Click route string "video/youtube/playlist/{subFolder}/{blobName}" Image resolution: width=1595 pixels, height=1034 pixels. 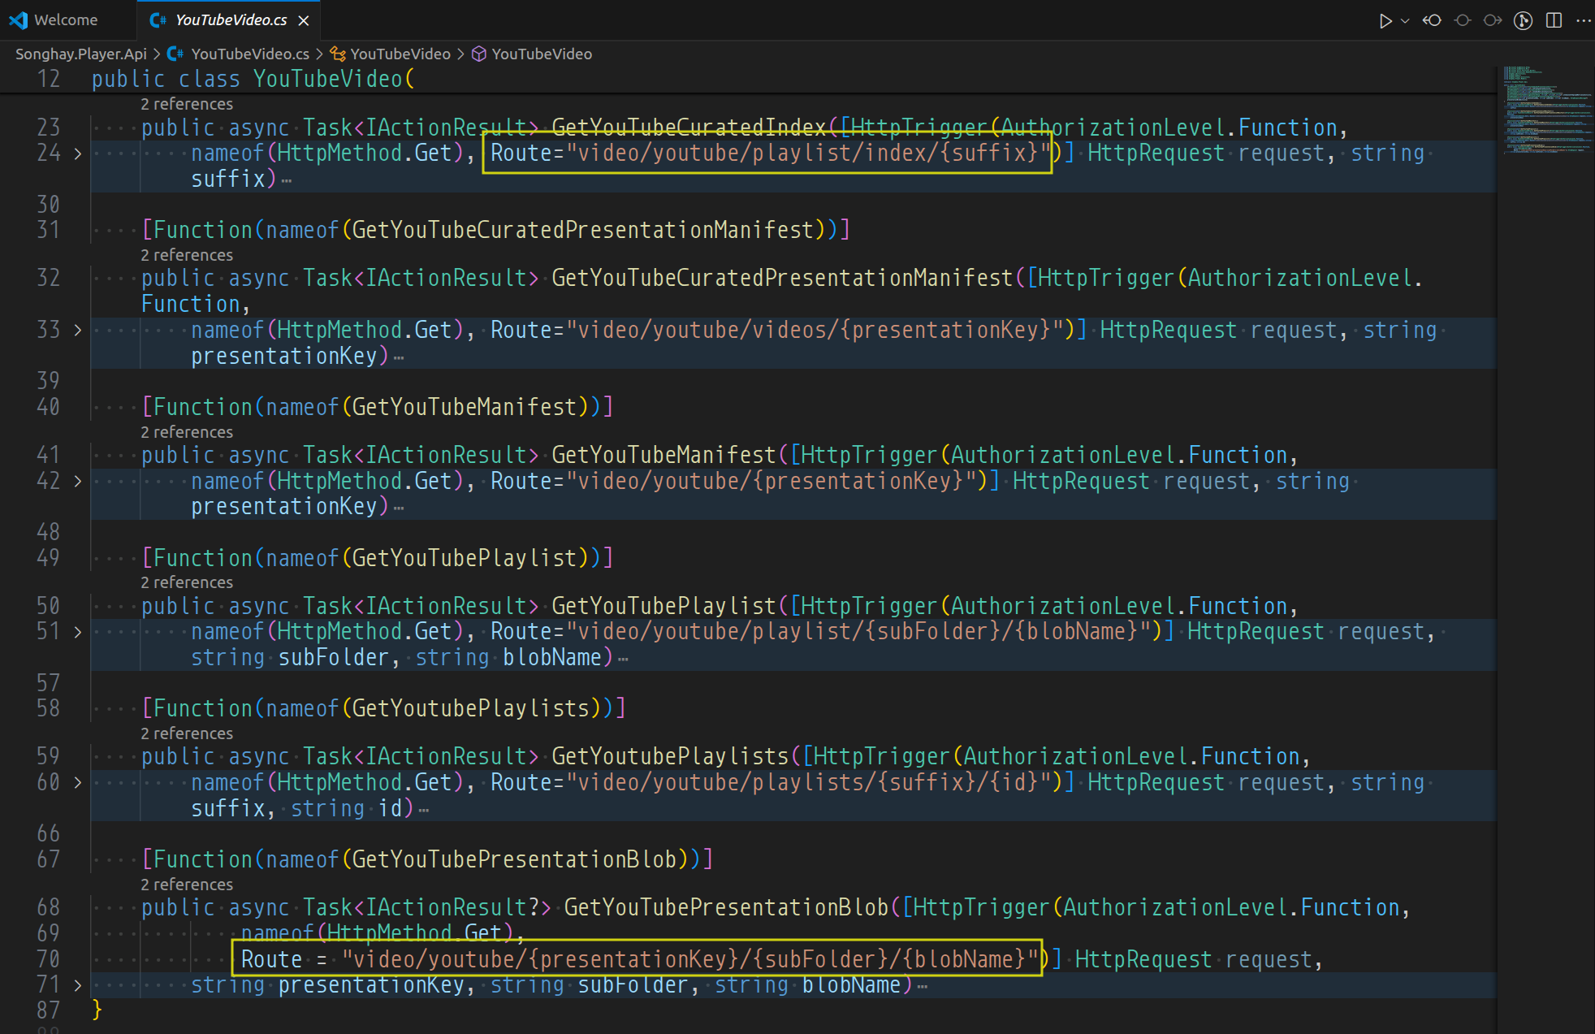pyautogui.click(x=858, y=632)
